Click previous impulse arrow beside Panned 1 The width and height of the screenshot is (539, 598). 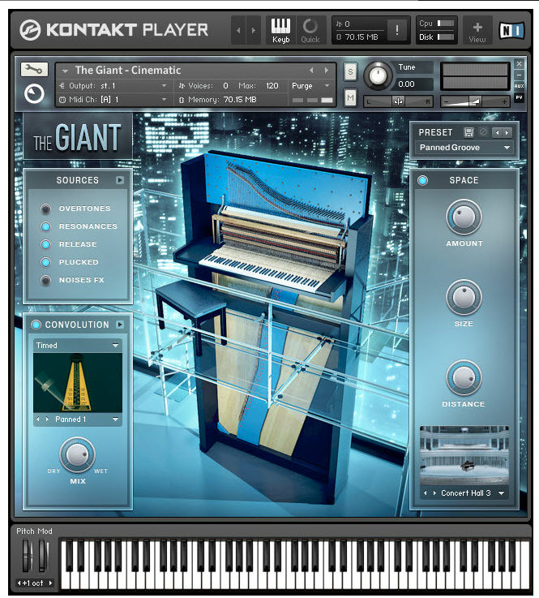coord(38,419)
